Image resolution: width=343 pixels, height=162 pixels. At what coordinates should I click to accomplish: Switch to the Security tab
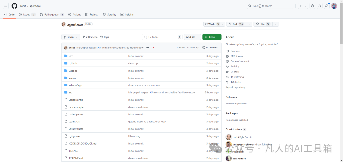pyautogui.click(x=109, y=14)
